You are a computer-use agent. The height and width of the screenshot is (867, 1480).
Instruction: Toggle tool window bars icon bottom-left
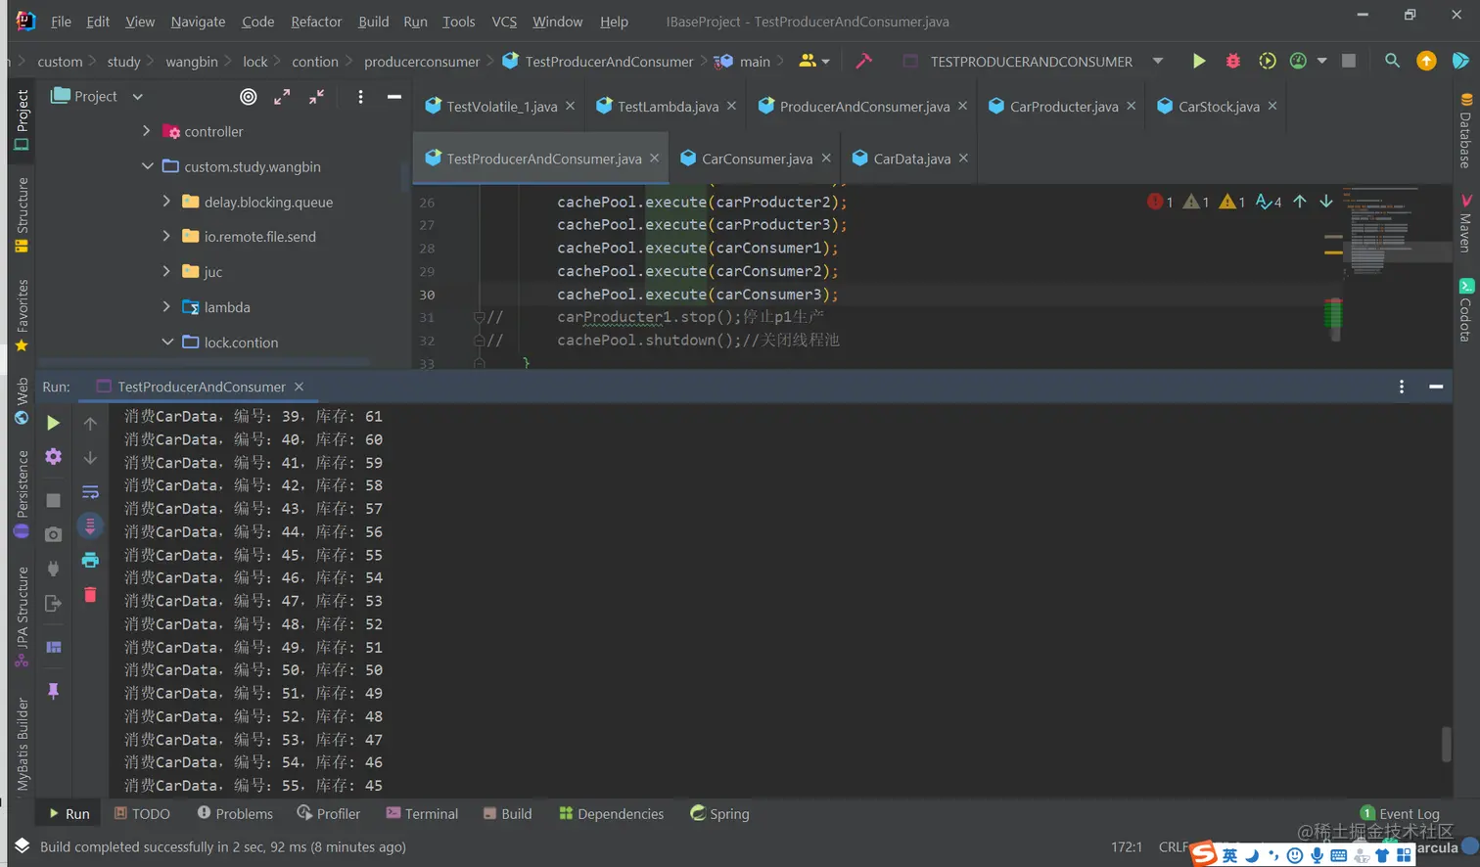pos(22,845)
